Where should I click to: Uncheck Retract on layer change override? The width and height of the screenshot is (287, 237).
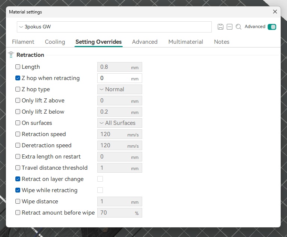pos(18,179)
